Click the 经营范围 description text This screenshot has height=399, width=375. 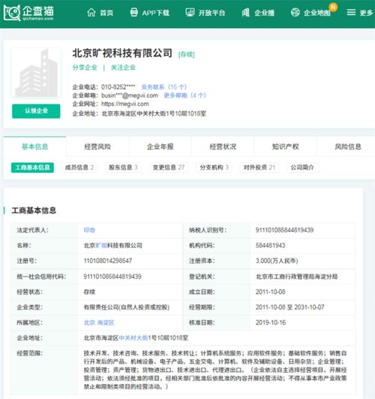[215, 370]
